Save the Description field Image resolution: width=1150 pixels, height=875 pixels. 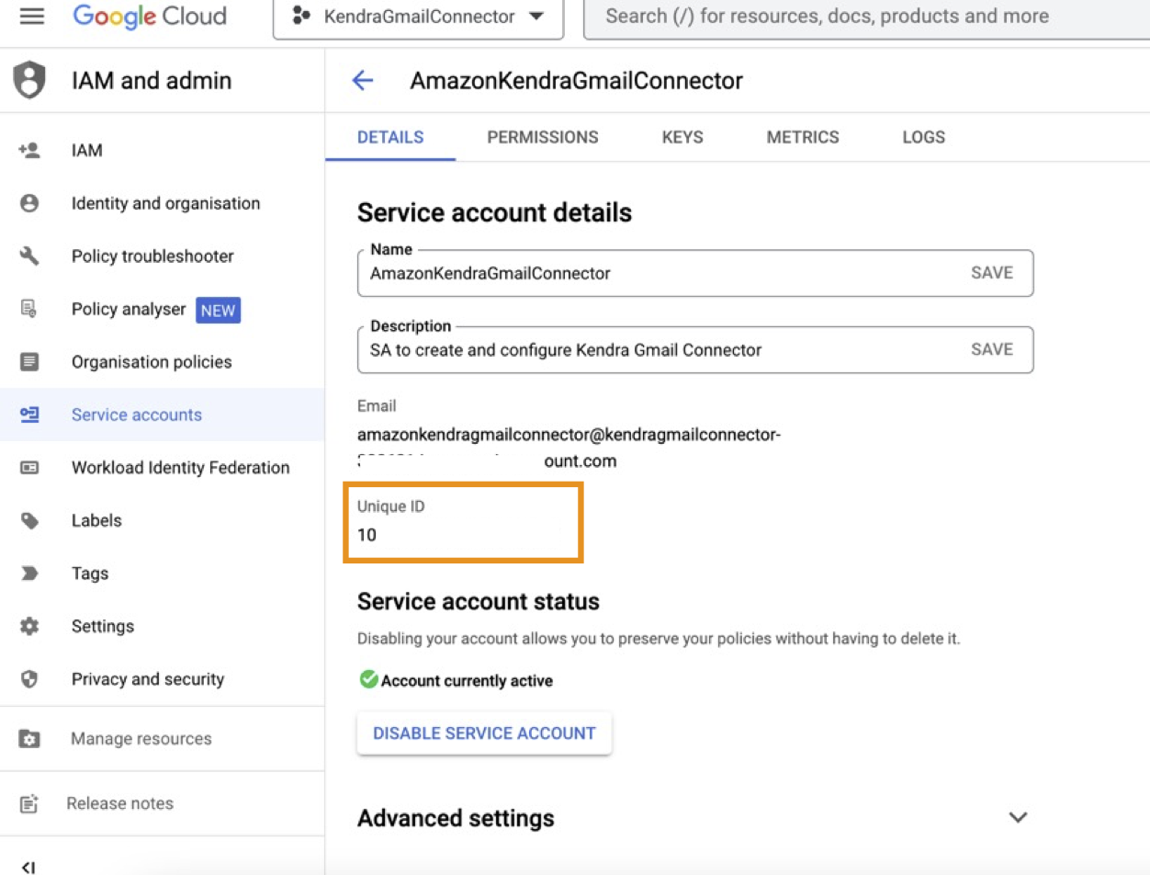(992, 349)
